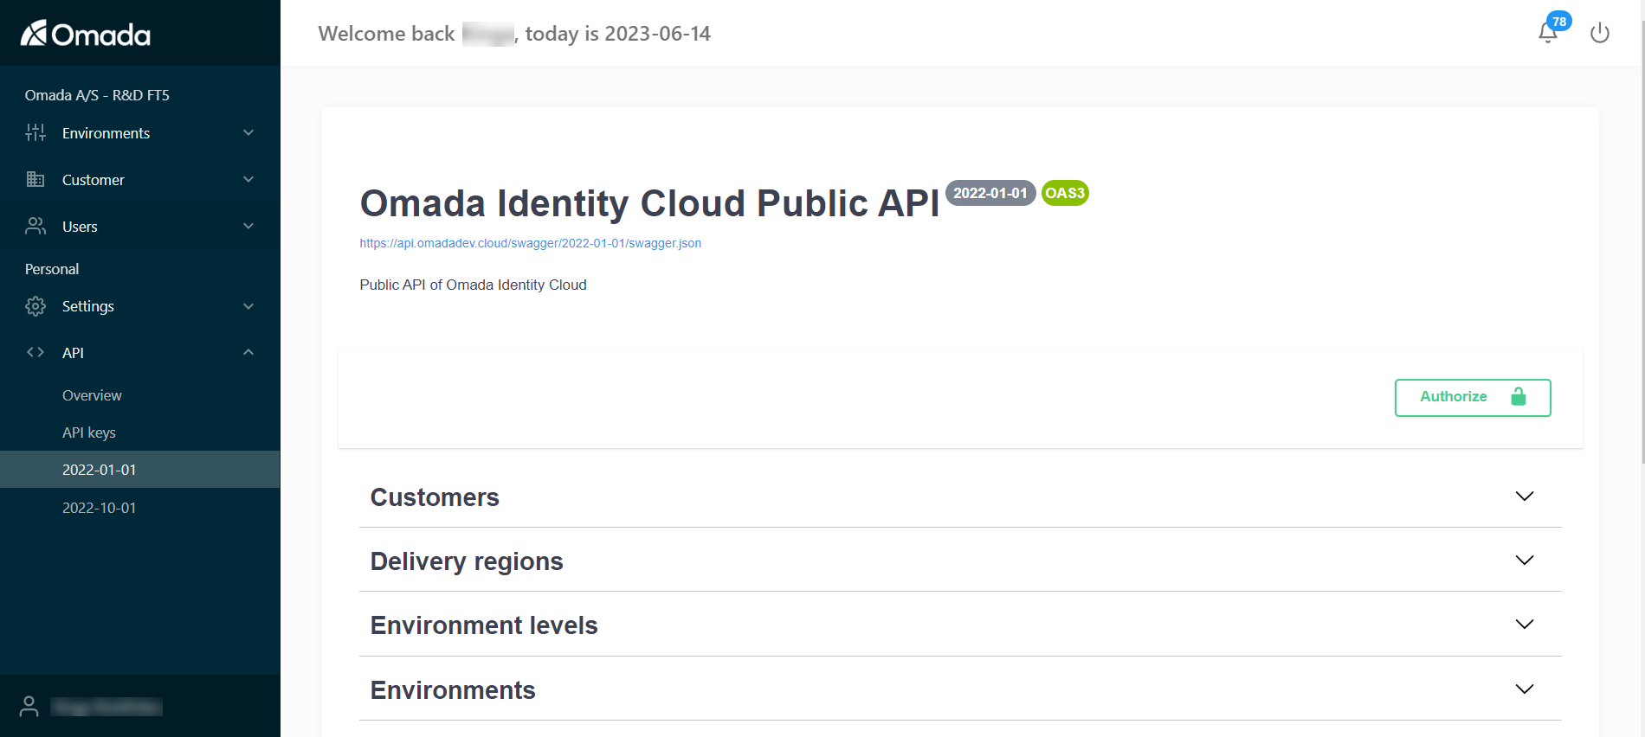This screenshot has width=1645, height=737.
Task: Click the Delivery regions section heading
Action: (x=467, y=561)
